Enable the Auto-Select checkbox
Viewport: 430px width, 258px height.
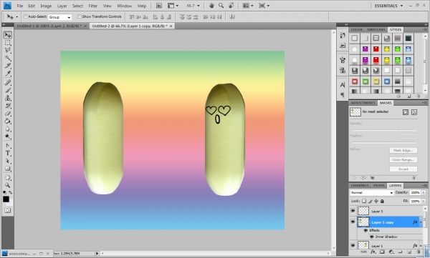tap(25, 16)
